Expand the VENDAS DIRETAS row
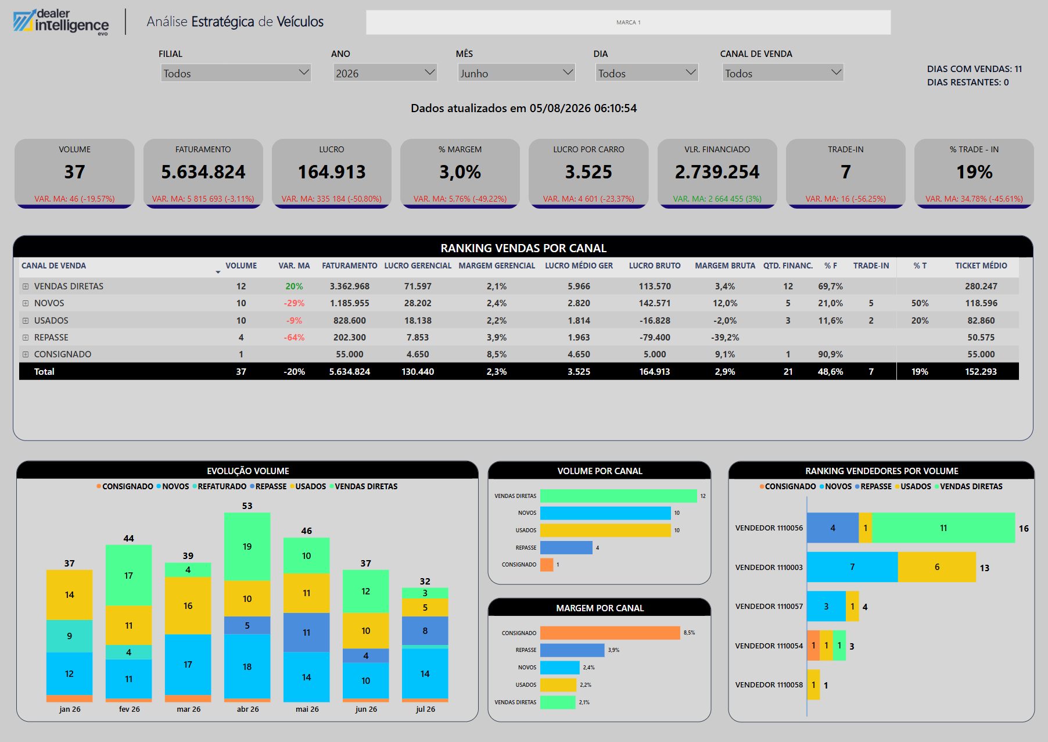 click(x=26, y=286)
